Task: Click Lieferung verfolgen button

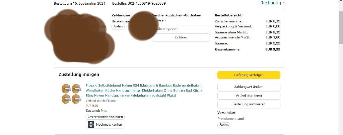Action: click(x=249, y=75)
